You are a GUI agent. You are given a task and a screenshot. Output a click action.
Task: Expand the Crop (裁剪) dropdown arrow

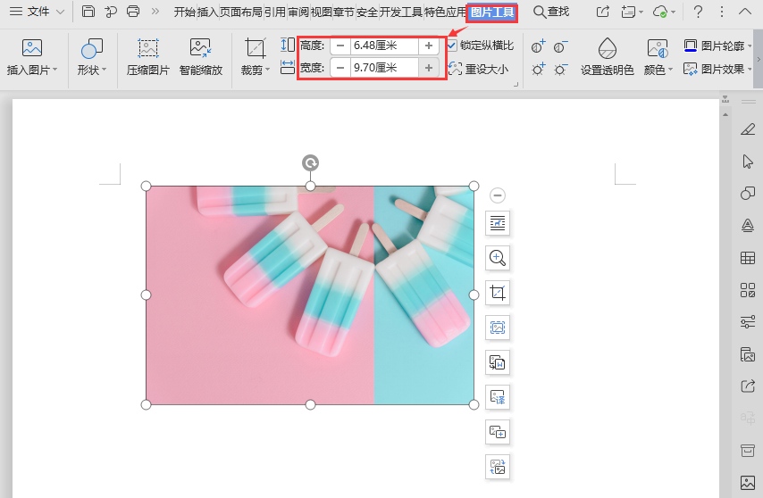point(267,70)
